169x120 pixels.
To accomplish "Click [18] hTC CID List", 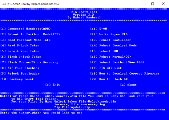I will tap(106, 68).
